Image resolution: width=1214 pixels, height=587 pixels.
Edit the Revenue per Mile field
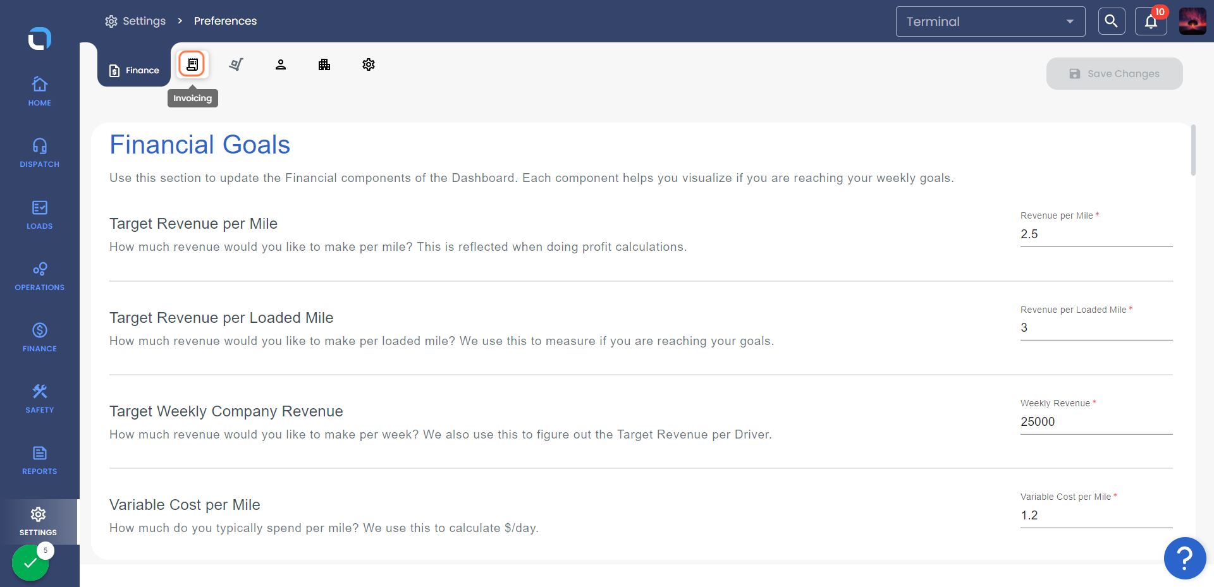coord(1096,234)
